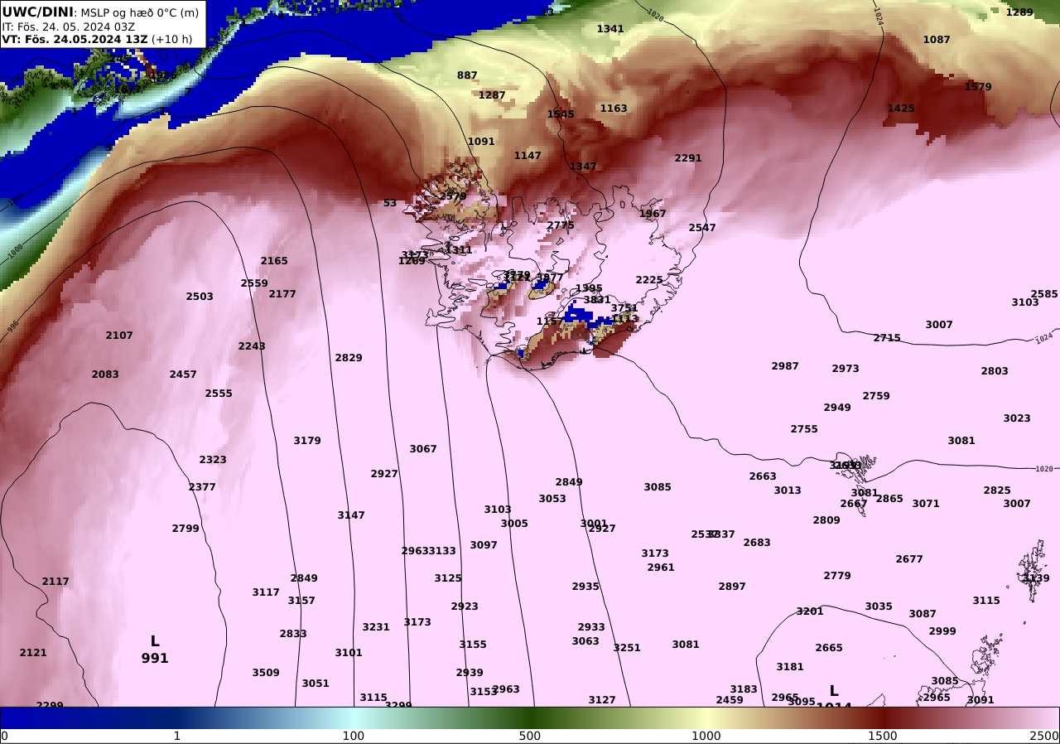Click the value 1087 near top right
Screen dimensions: 1060x744
[937, 40]
